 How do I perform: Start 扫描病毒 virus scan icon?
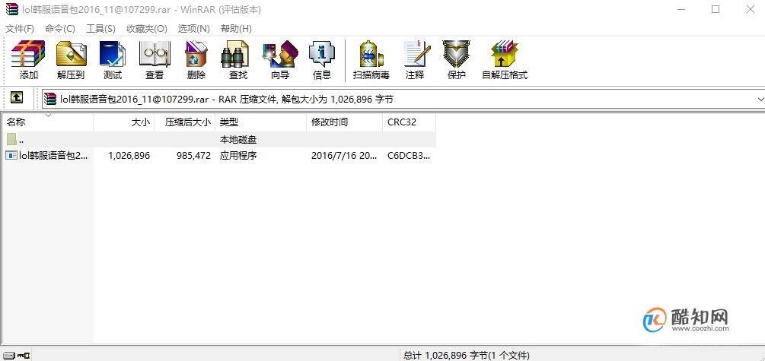click(372, 54)
